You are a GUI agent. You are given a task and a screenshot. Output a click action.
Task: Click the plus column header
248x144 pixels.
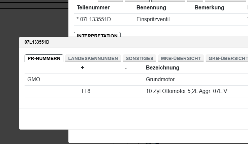click(x=83, y=68)
